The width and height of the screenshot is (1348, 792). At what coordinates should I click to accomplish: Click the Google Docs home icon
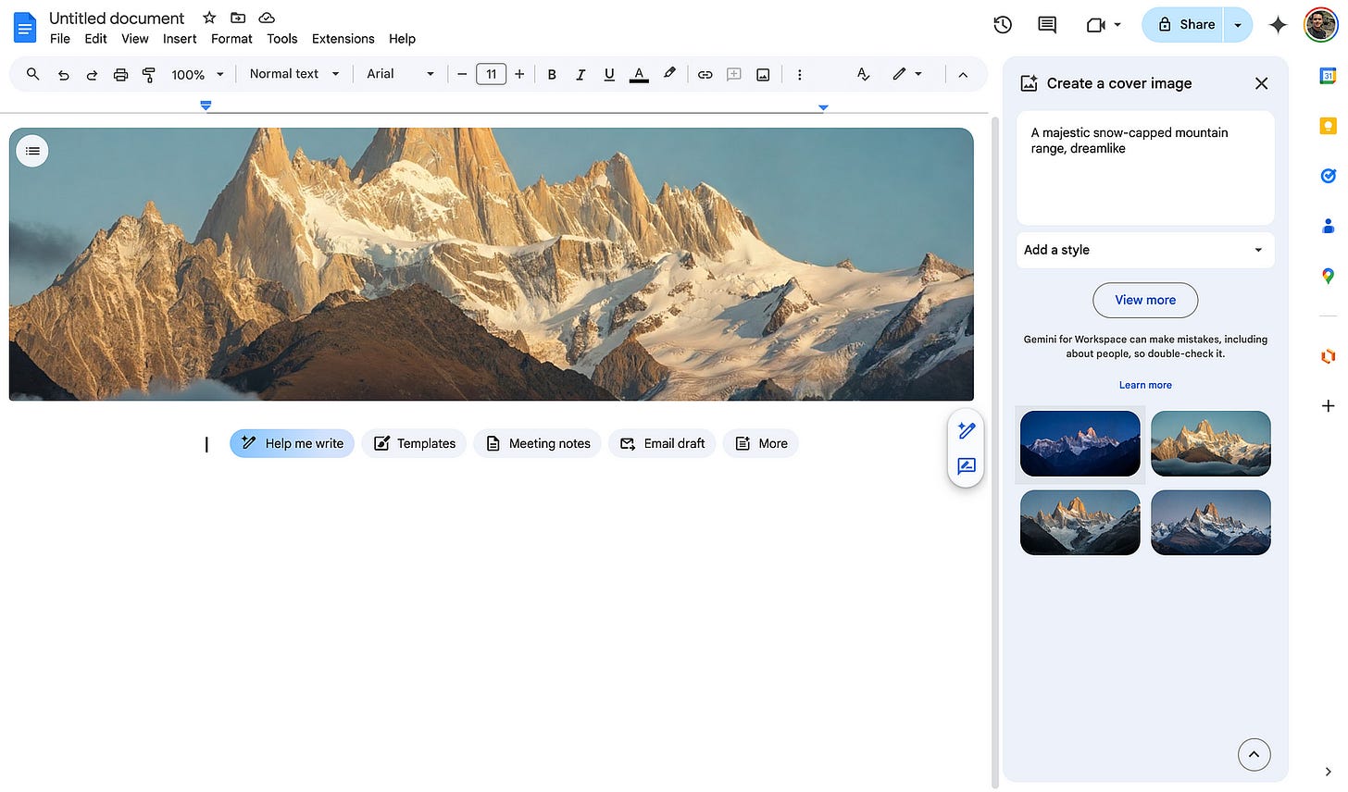pyautogui.click(x=25, y=27)
